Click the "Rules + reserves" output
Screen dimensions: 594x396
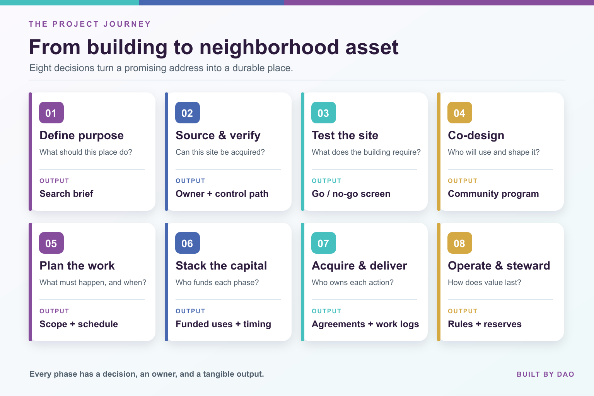coord(485,324)
